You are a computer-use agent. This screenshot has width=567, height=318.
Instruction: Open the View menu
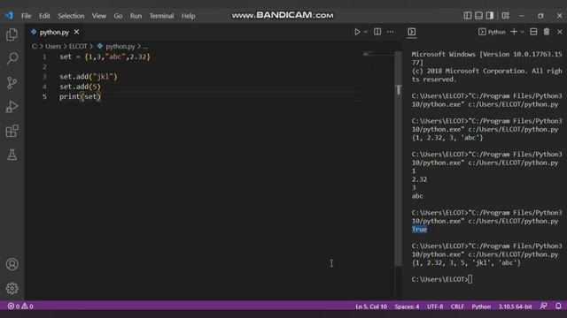coord(98,16)
